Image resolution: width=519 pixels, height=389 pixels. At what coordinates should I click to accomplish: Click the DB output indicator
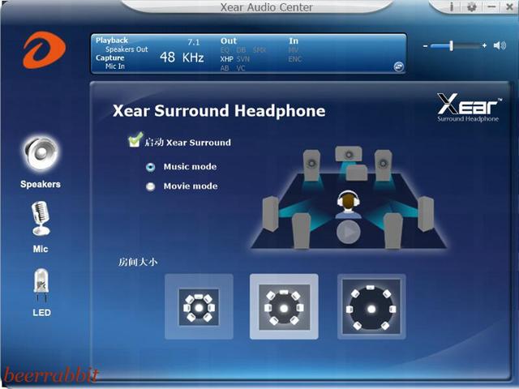pos(242,50)
